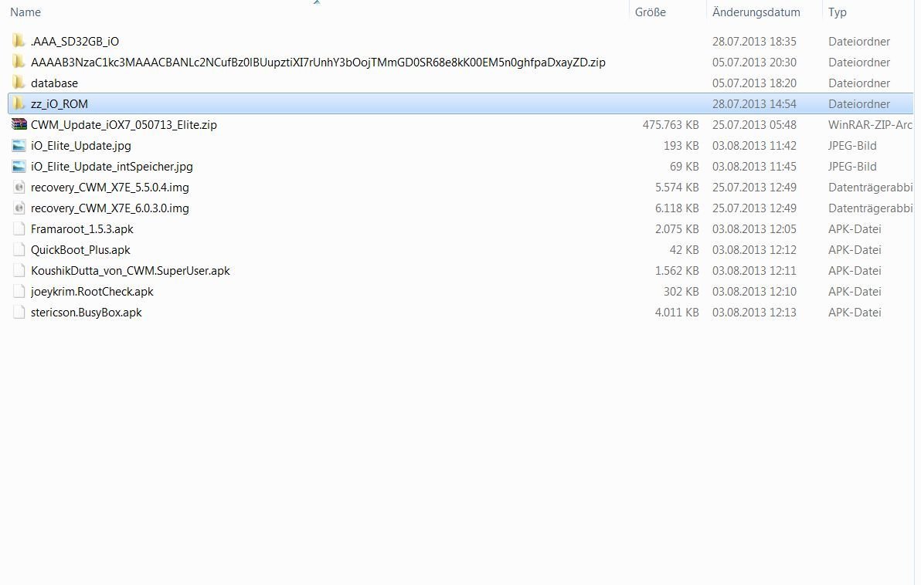Click file icon of joeykrim.RootCheck.apk
921x585 pixels.
coord(19,291)
